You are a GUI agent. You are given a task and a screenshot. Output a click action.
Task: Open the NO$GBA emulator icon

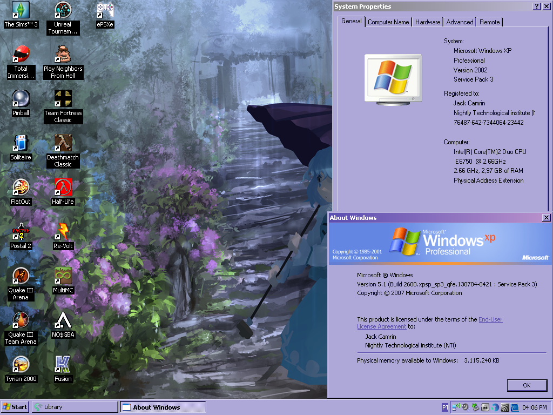63,320
